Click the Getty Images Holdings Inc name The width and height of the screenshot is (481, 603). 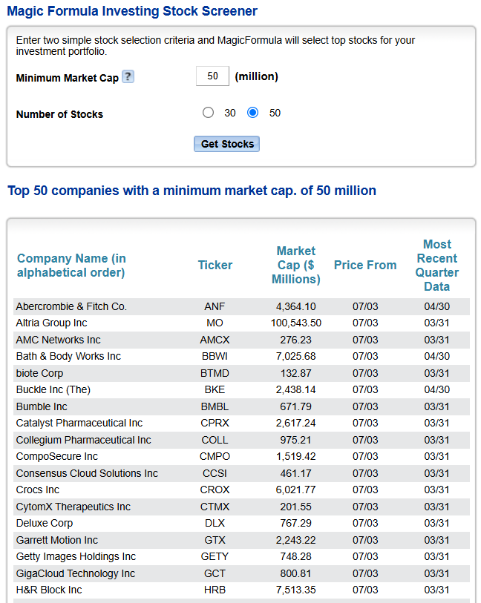[x=76, y=557]
